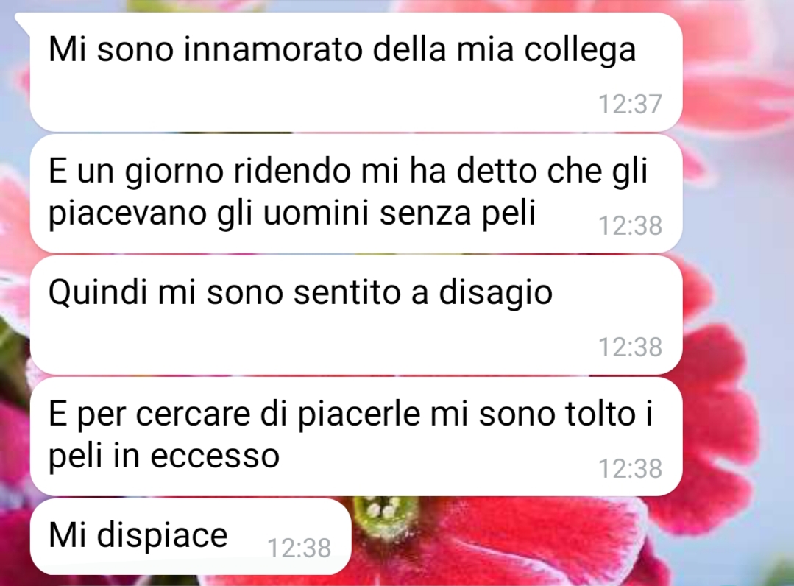
Task: Select the "Quindi mi sono sentito a disagio" message
Action: (x=356, y=315)
